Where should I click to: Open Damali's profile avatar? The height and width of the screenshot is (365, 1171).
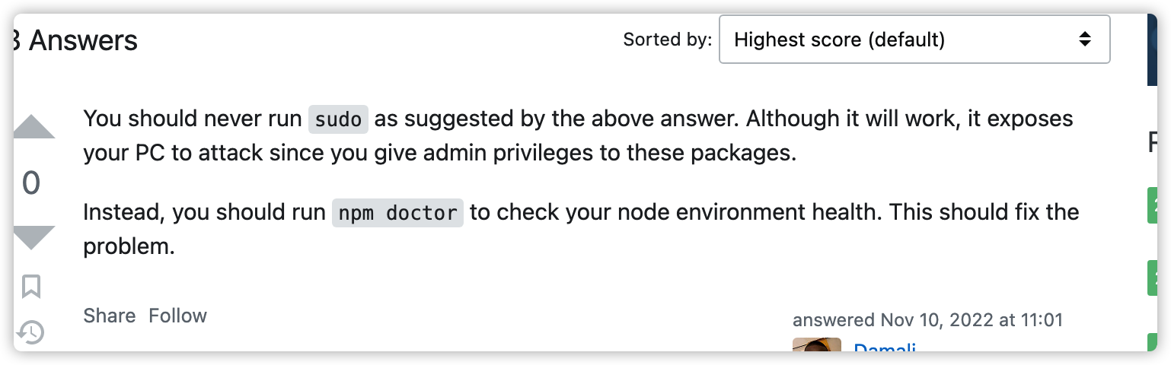point(817,344)
